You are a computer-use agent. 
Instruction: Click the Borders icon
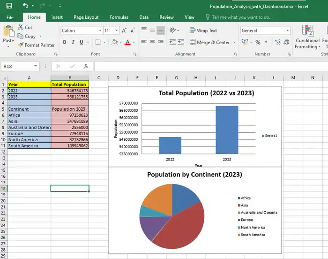(x=98, y=42)
